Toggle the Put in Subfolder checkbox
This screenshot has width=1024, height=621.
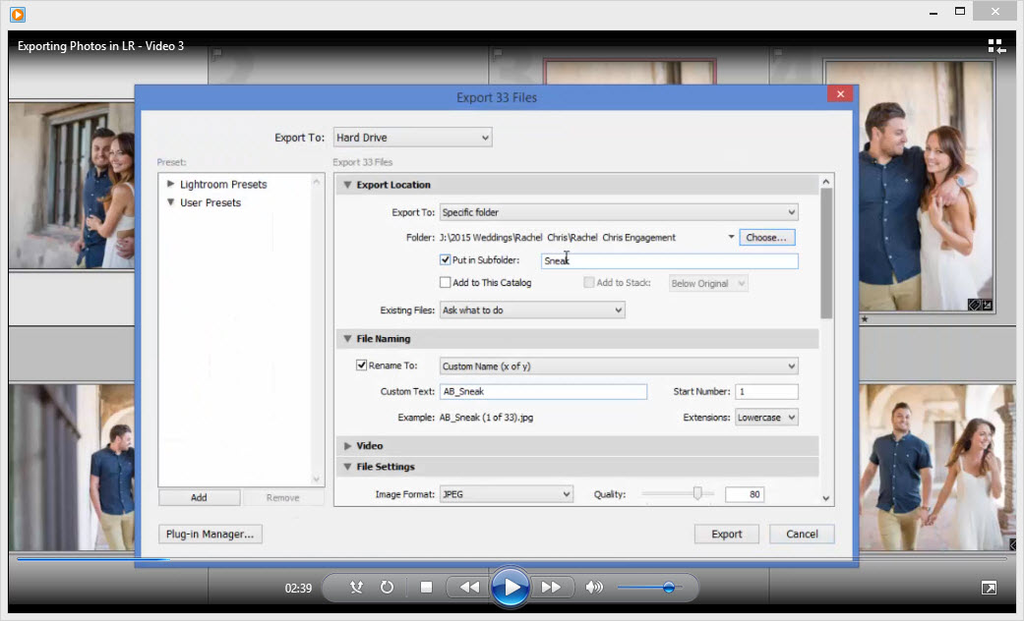point(446,259)
